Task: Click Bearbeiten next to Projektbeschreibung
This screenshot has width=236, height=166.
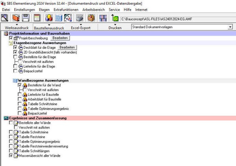Action: 60,38
